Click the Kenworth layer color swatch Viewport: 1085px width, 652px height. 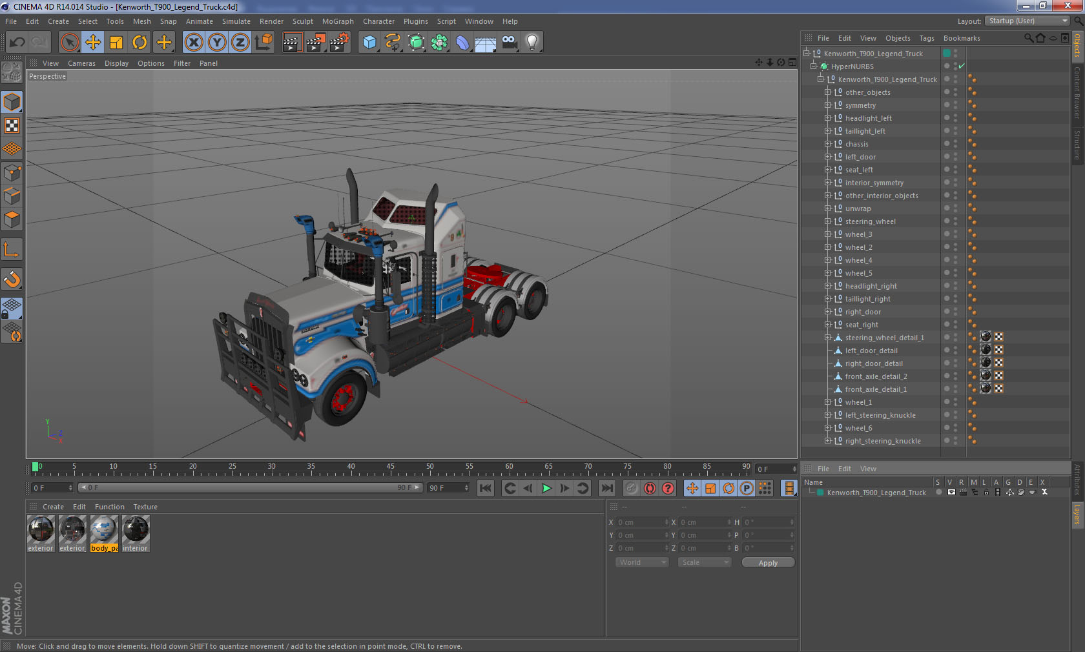[820, 493]
